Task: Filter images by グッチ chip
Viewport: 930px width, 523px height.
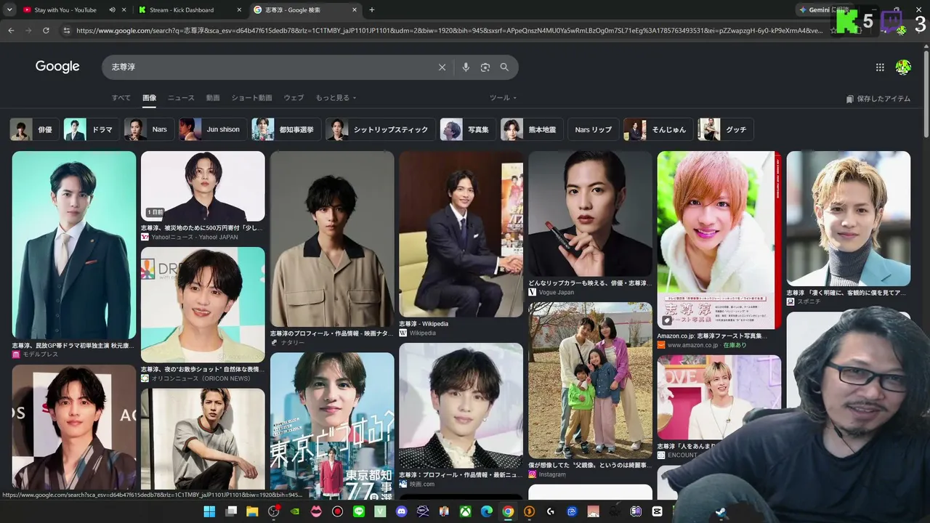Action: [725, 129]
